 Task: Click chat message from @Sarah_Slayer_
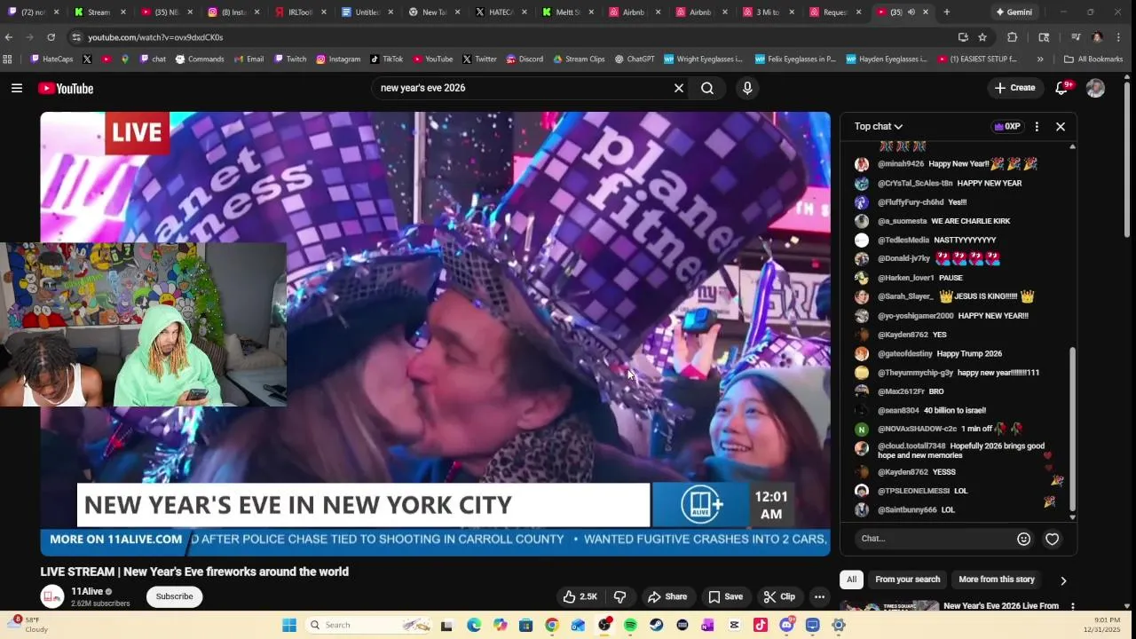957,296
